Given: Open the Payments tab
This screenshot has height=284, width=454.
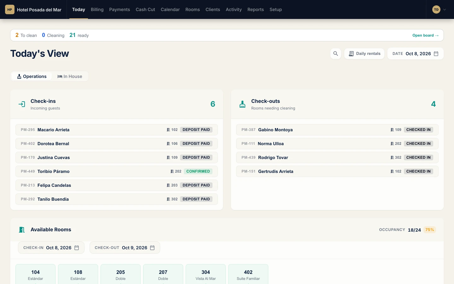Looking at the screenshot, I should tap(119, 9).
